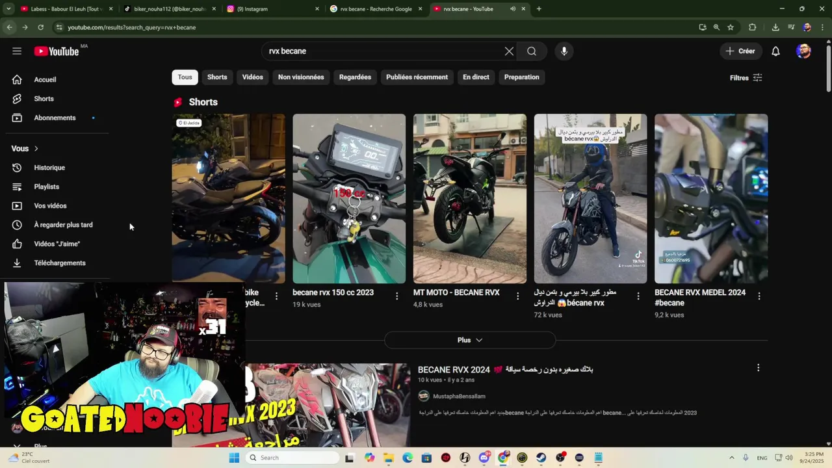Open the Chrome extensions puzzle icon
The height and width of the screenshot is (468, 832).
(x=753, y=27)
